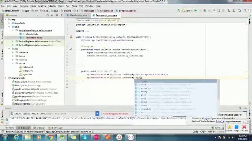Click the class gutter icon beside TerrorismActivity declaration
The width and height of the screenshot is (252, 141).
click(x=71, y=37)
